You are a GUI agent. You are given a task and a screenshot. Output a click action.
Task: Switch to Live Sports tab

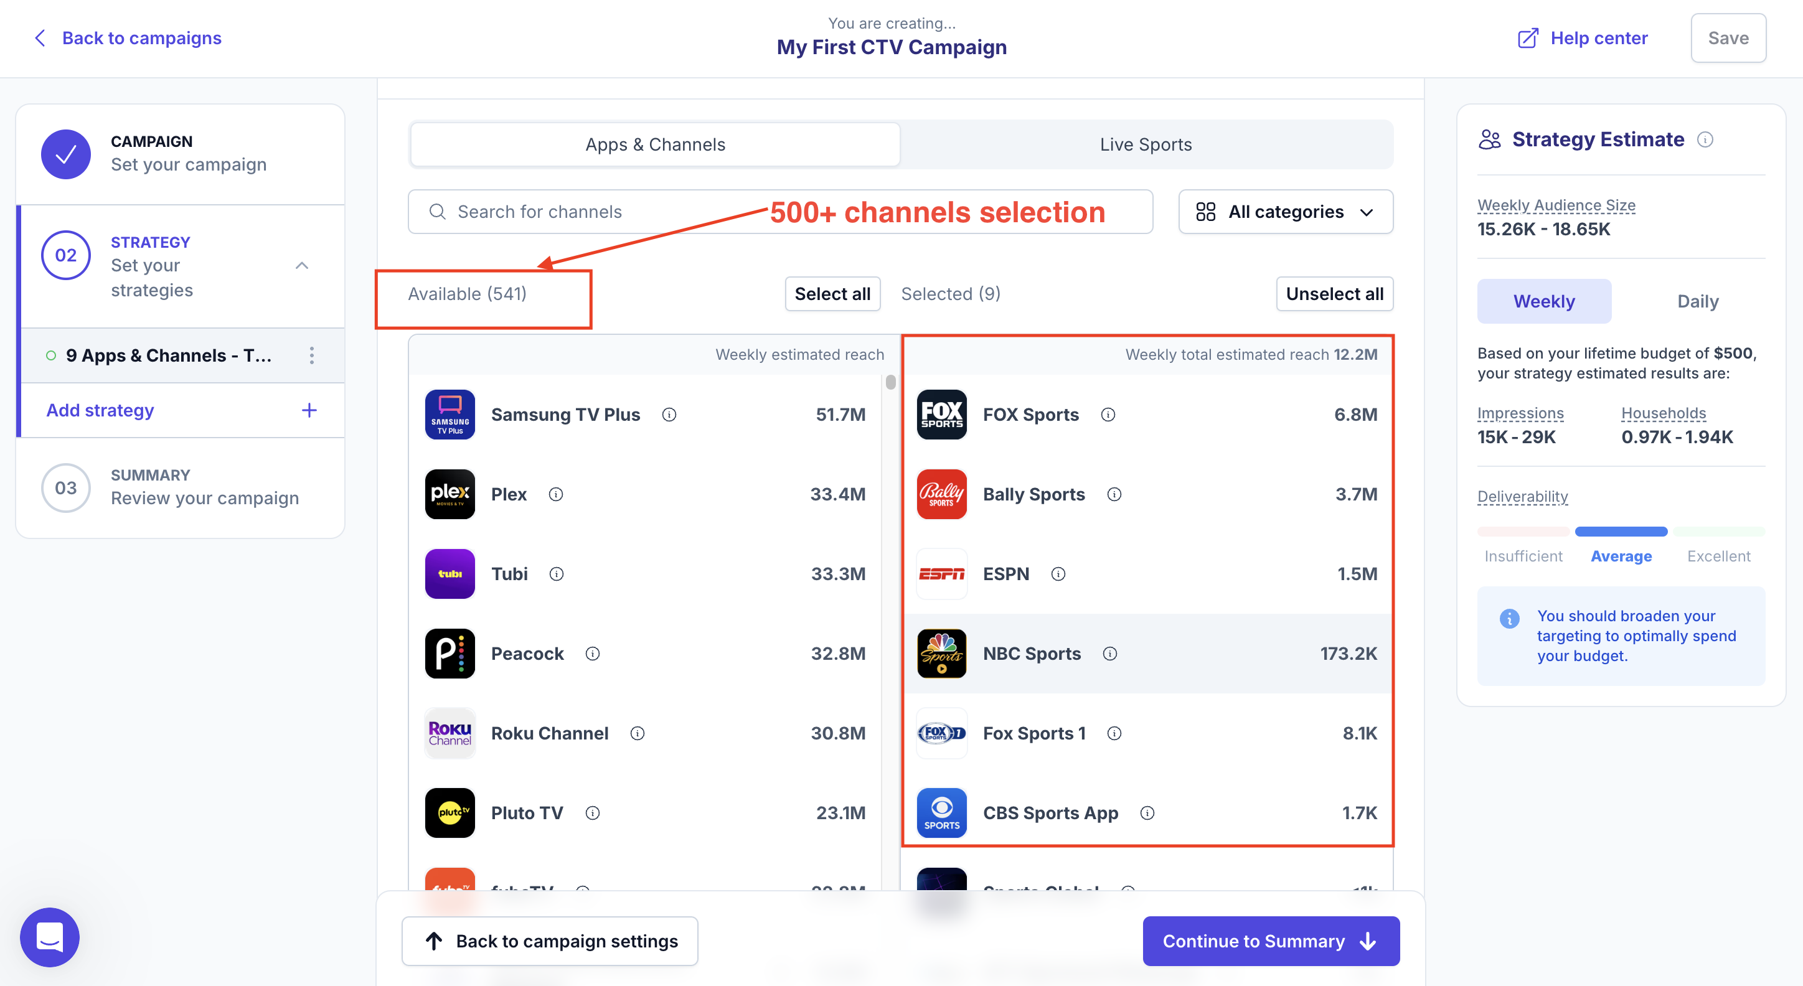coord(1146,145)
